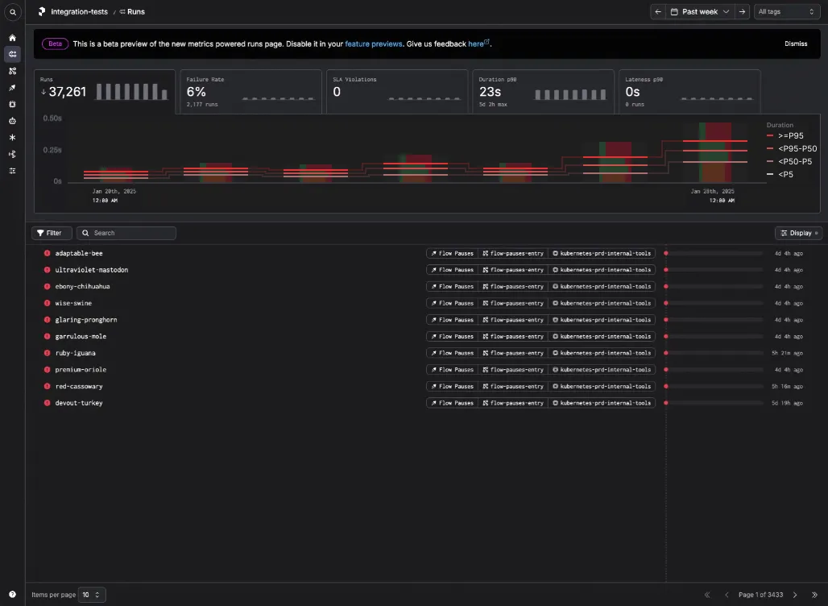
Task: Open the Display options button
Action: 798,233
